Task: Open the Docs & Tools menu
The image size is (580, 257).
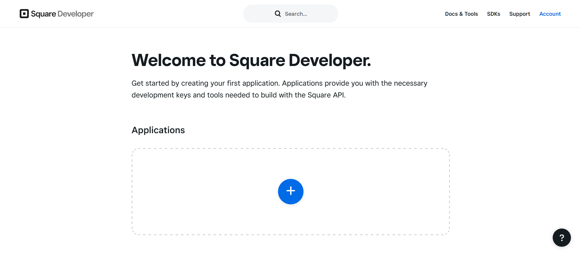Action: coord(461,14)
